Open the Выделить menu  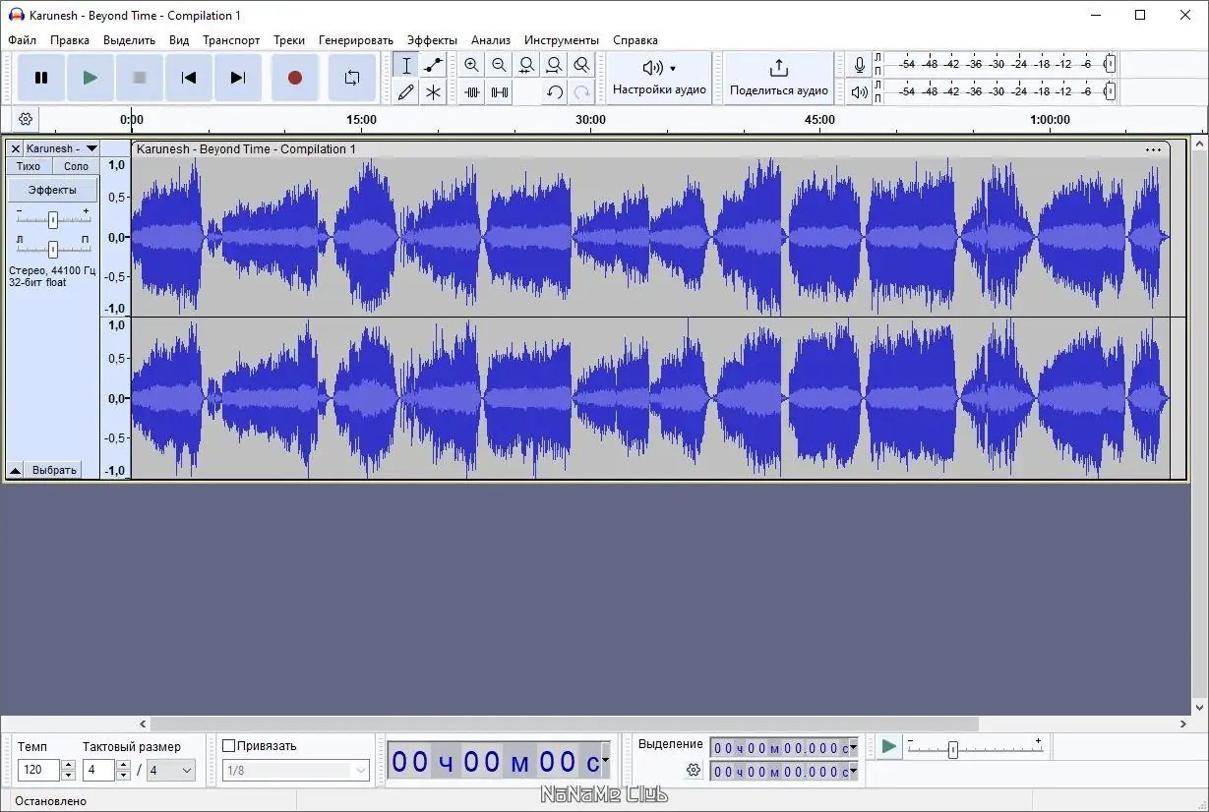click(x=129, y=40)
